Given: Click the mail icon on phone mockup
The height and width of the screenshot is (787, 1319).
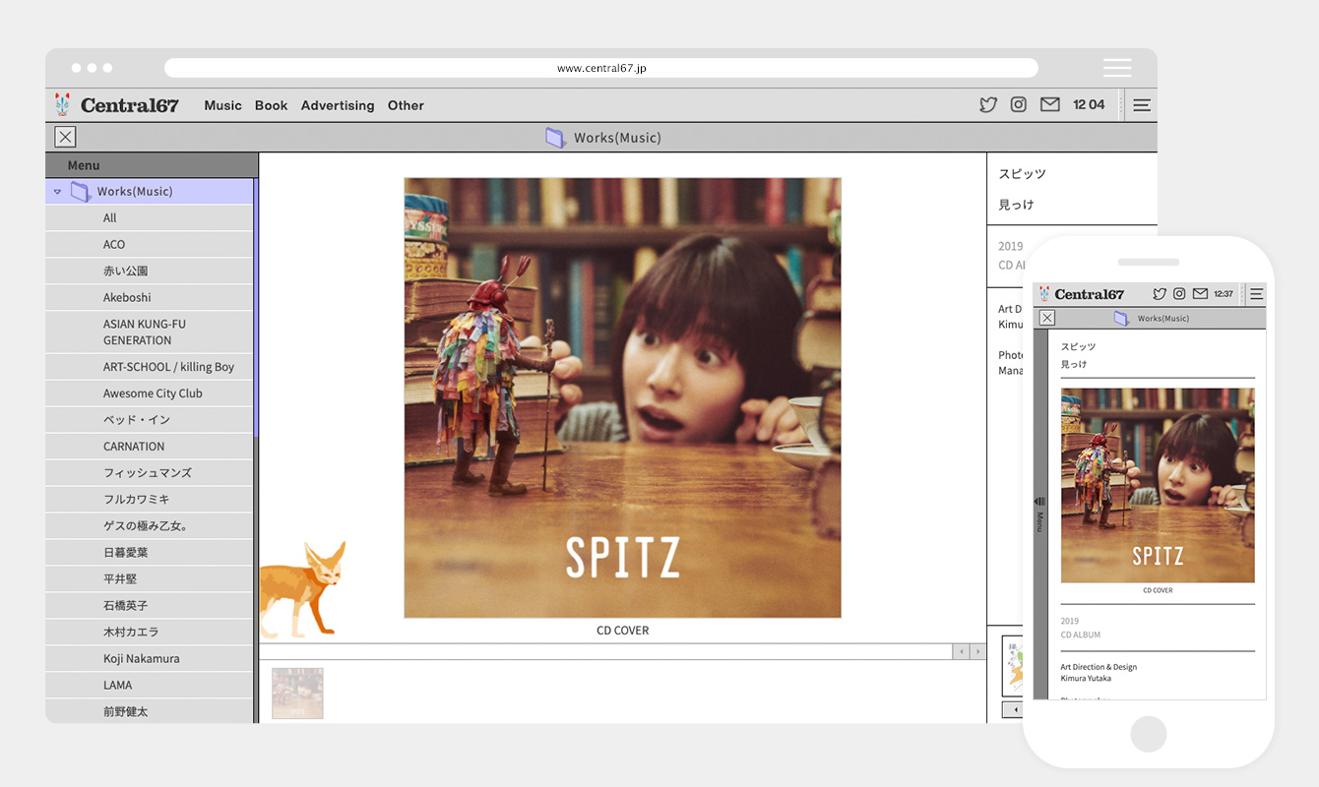Looking at the screenshot, I should tap(1200, 294).
